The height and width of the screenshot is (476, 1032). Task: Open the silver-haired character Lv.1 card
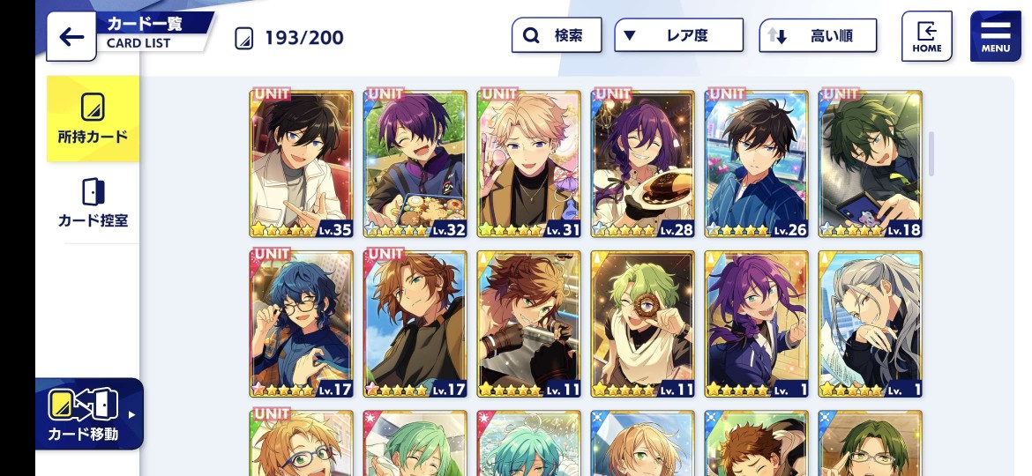click(870, 324)
